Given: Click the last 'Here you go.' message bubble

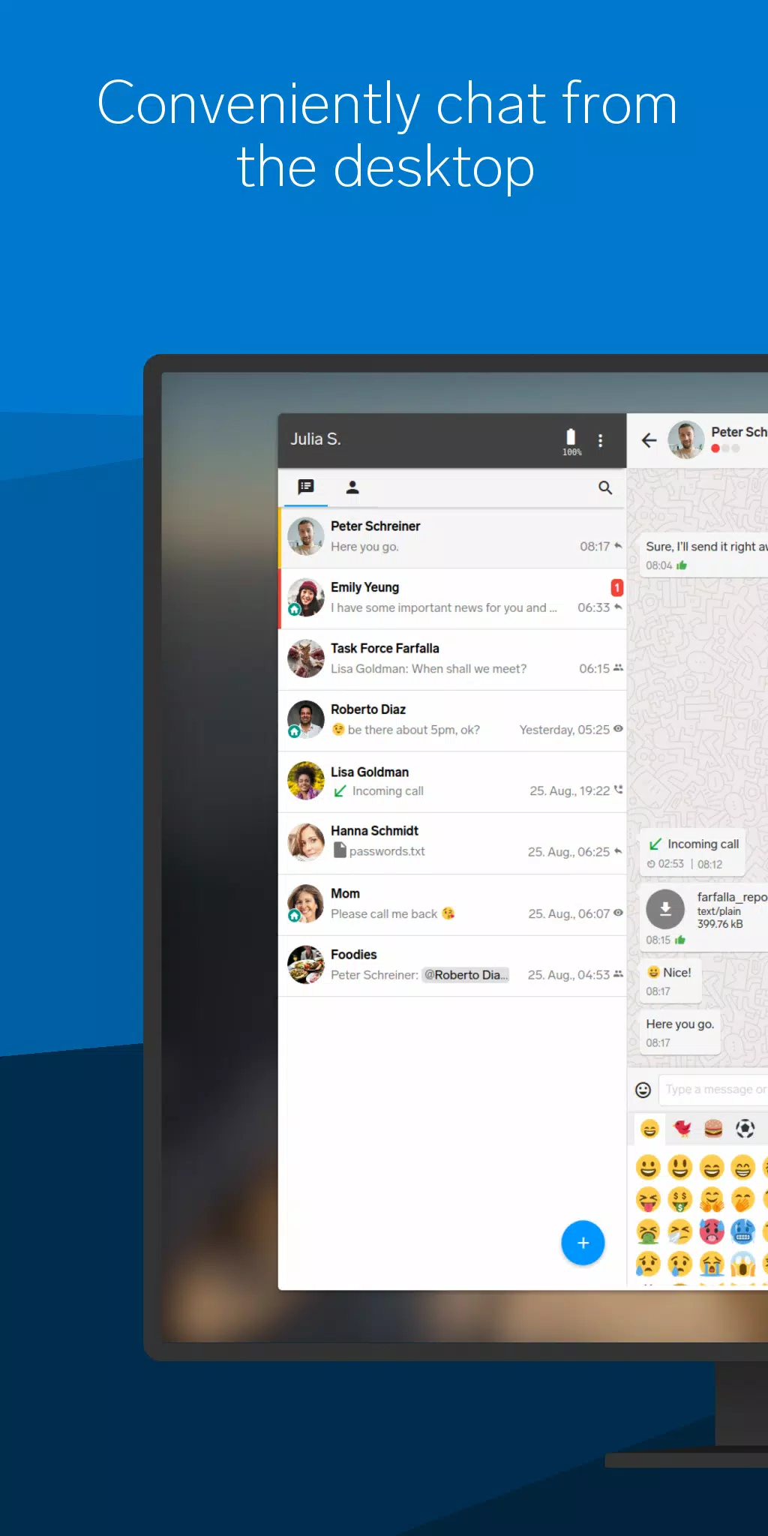Looking at the screenshot, I should coord(680,1033).
